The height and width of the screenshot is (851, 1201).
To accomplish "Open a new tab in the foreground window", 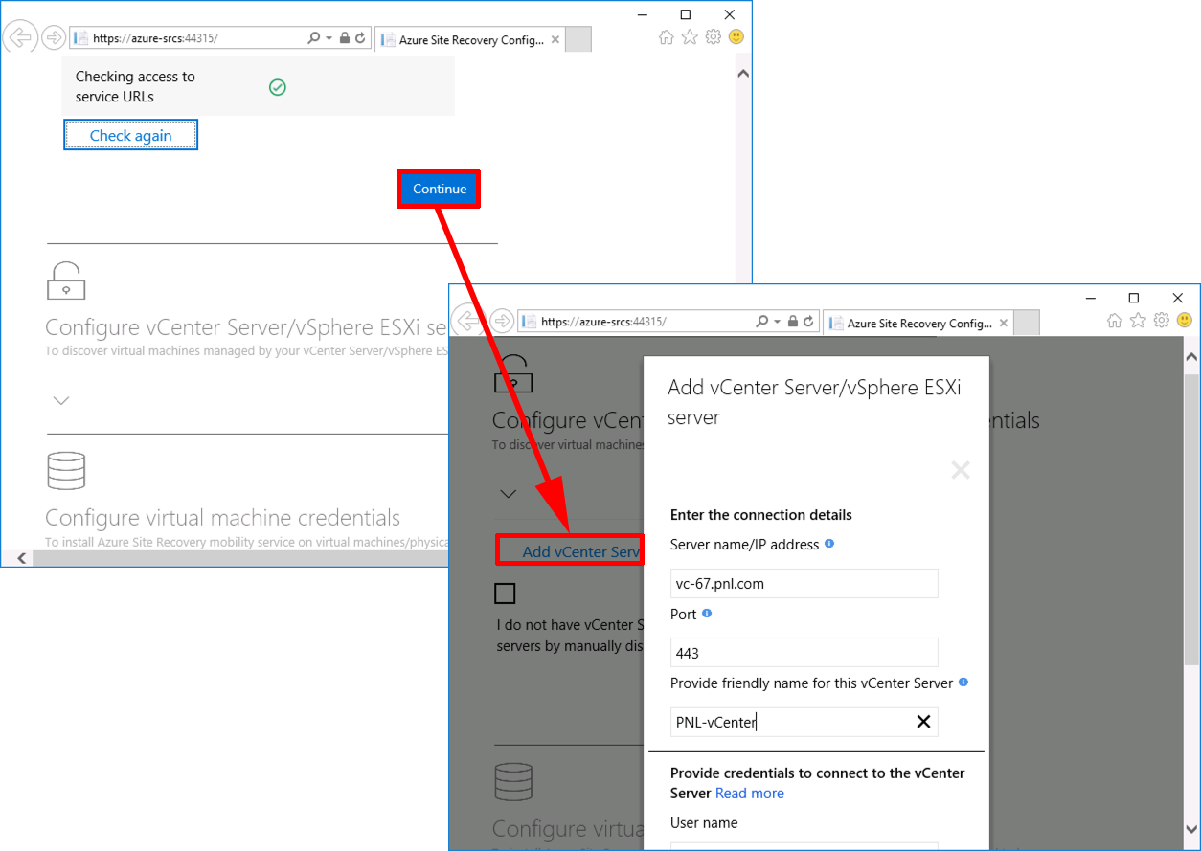I will [x=1026, y=324].
